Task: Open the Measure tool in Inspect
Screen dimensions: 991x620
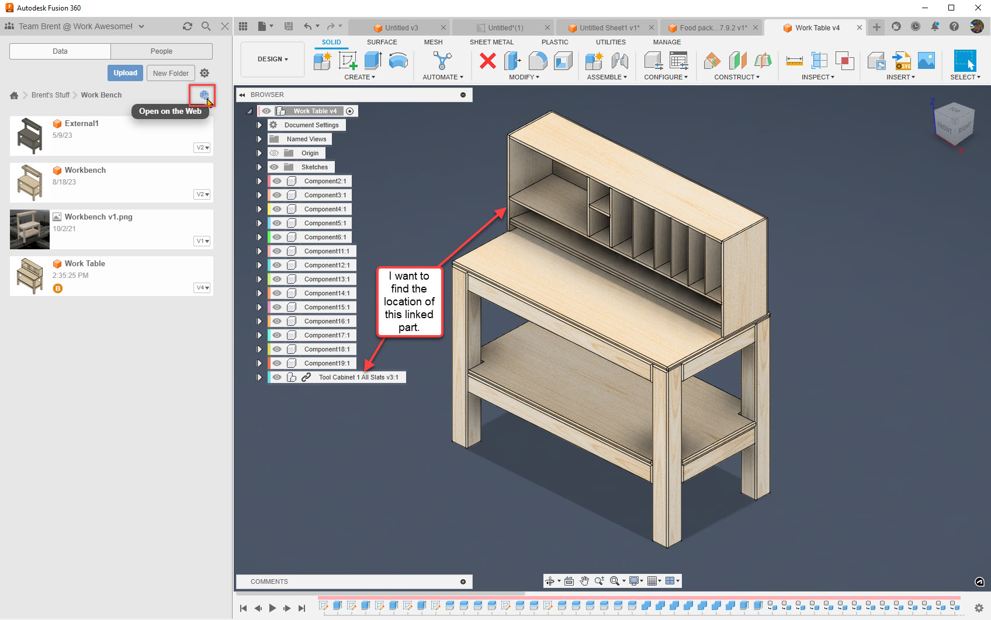Action: coord(794,61)
